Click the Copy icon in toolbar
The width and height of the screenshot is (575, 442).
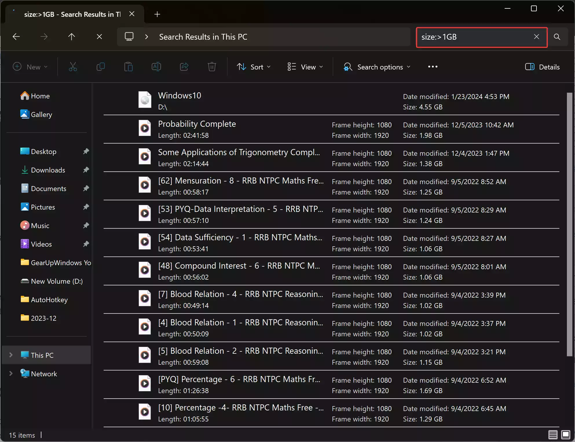point(100,67)
